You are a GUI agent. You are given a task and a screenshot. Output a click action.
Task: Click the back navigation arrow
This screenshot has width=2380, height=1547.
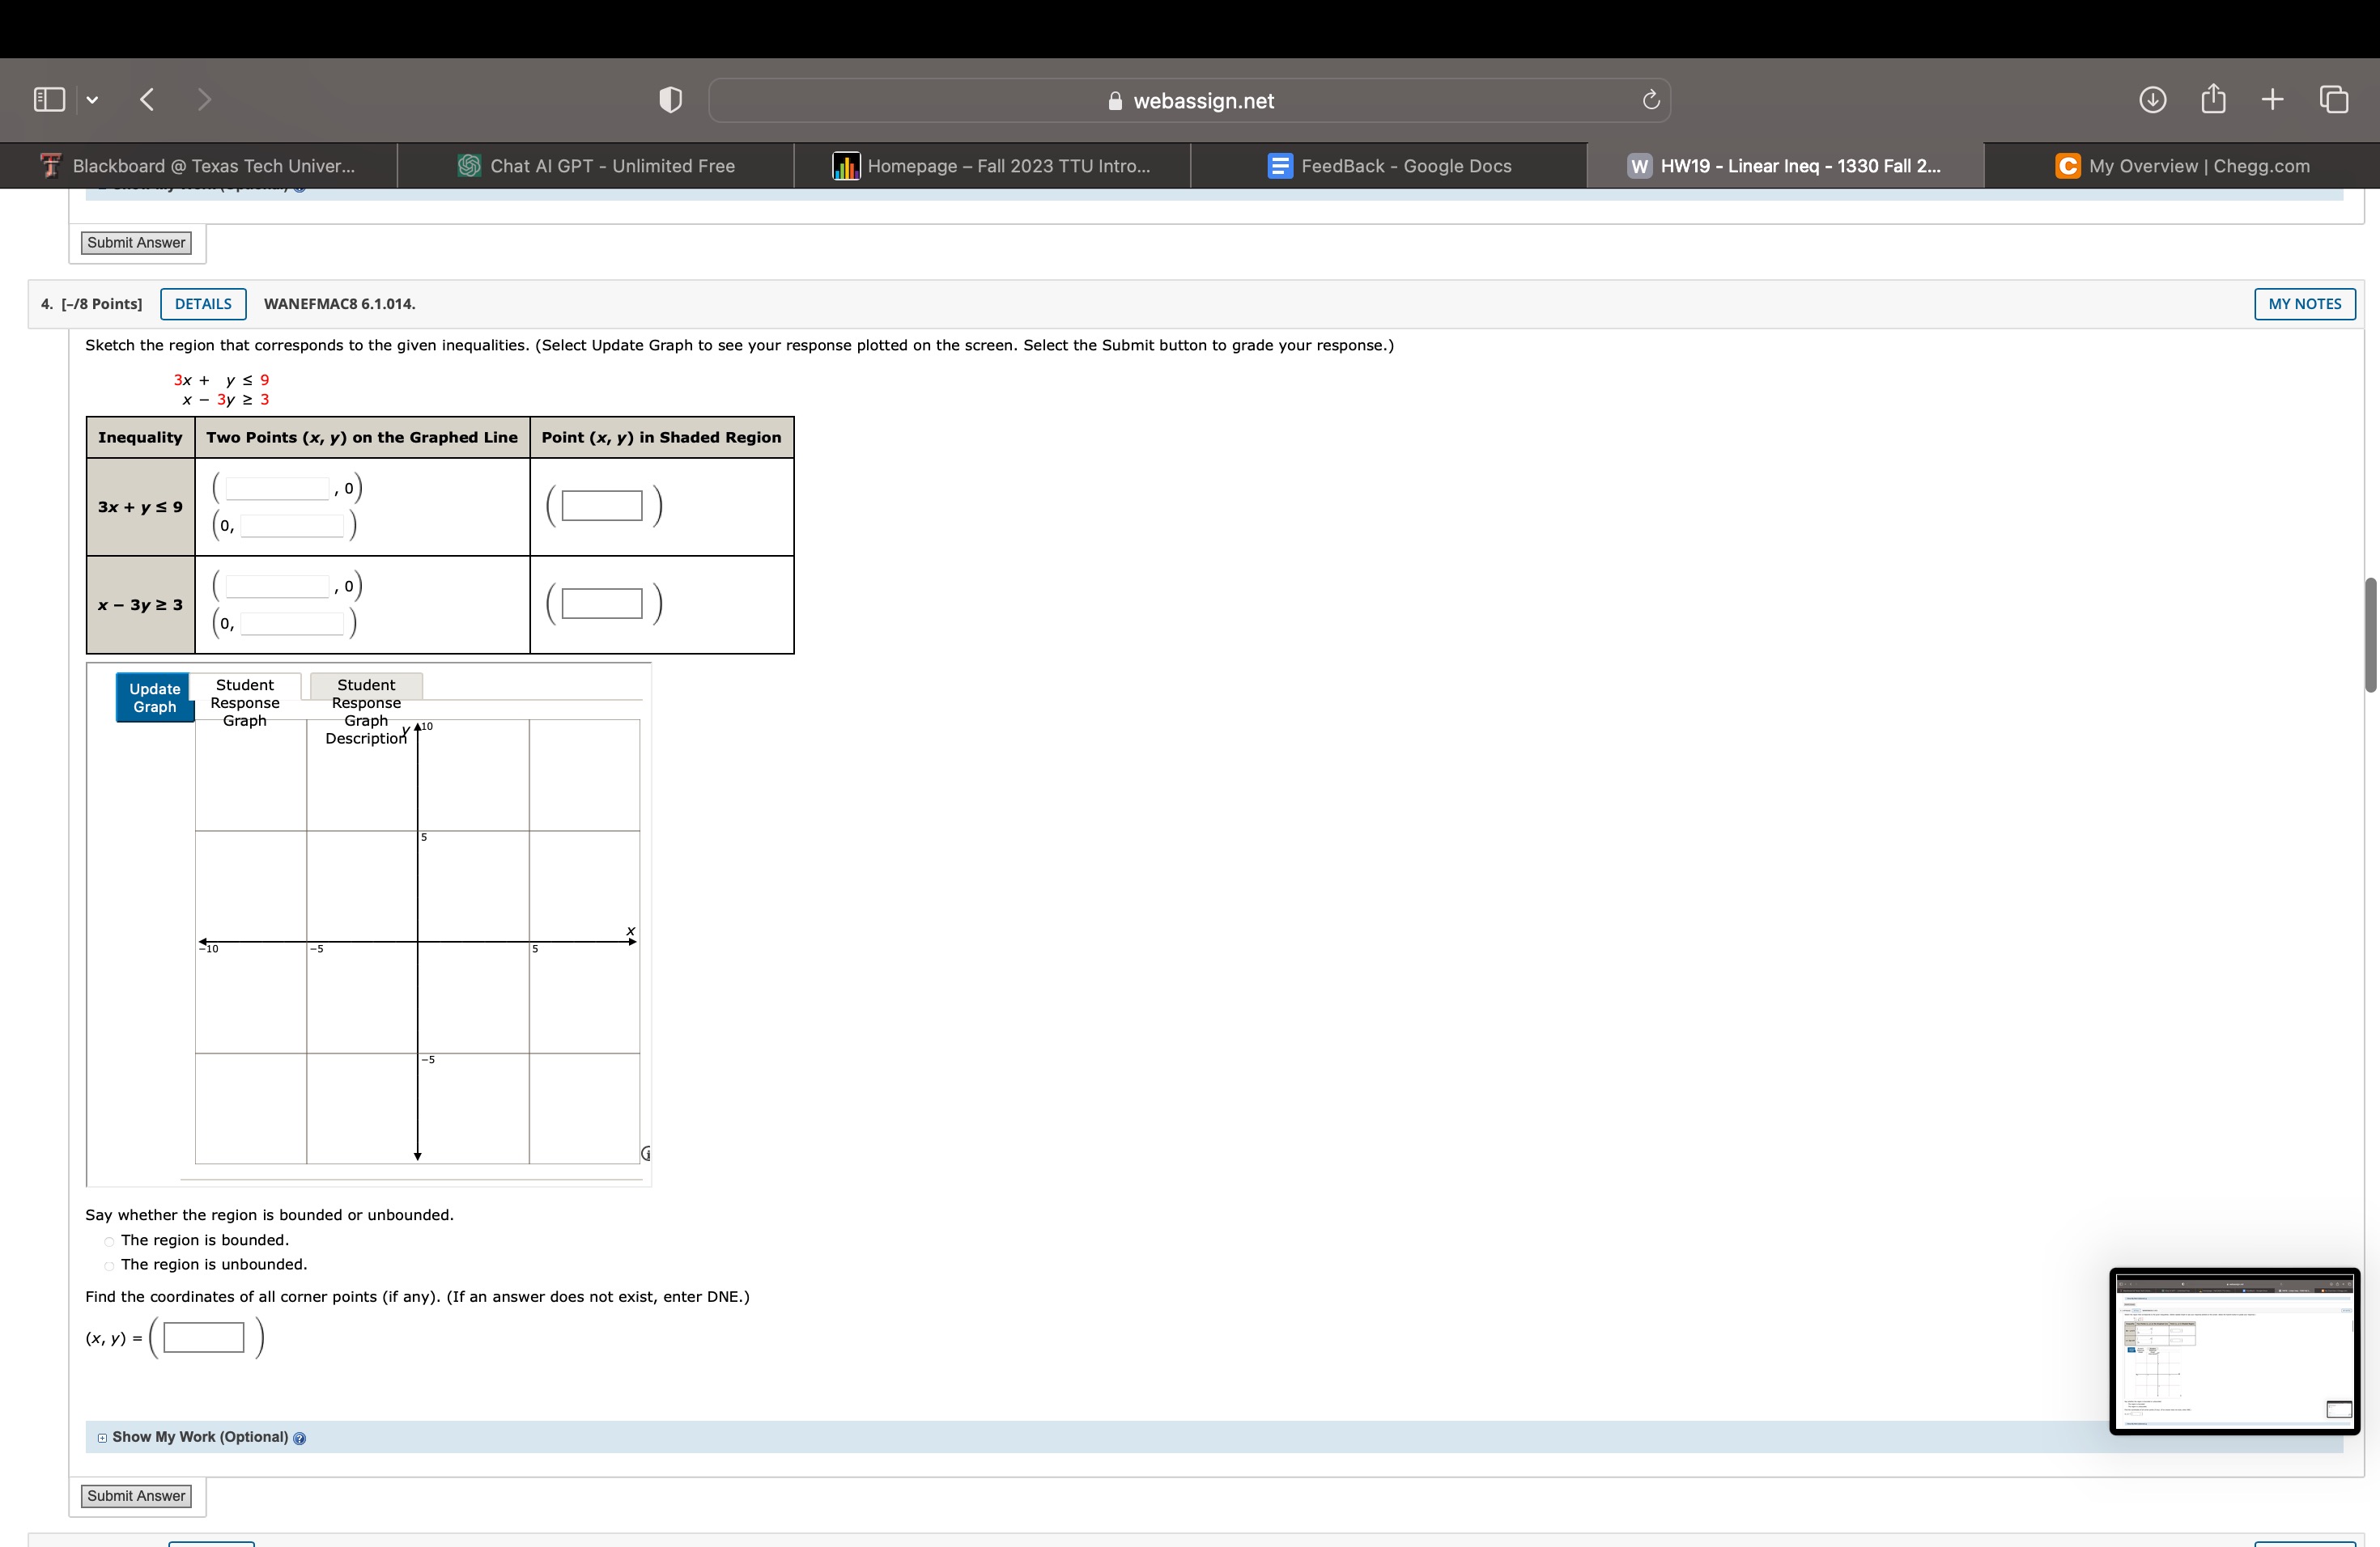[x=146, y=99]
